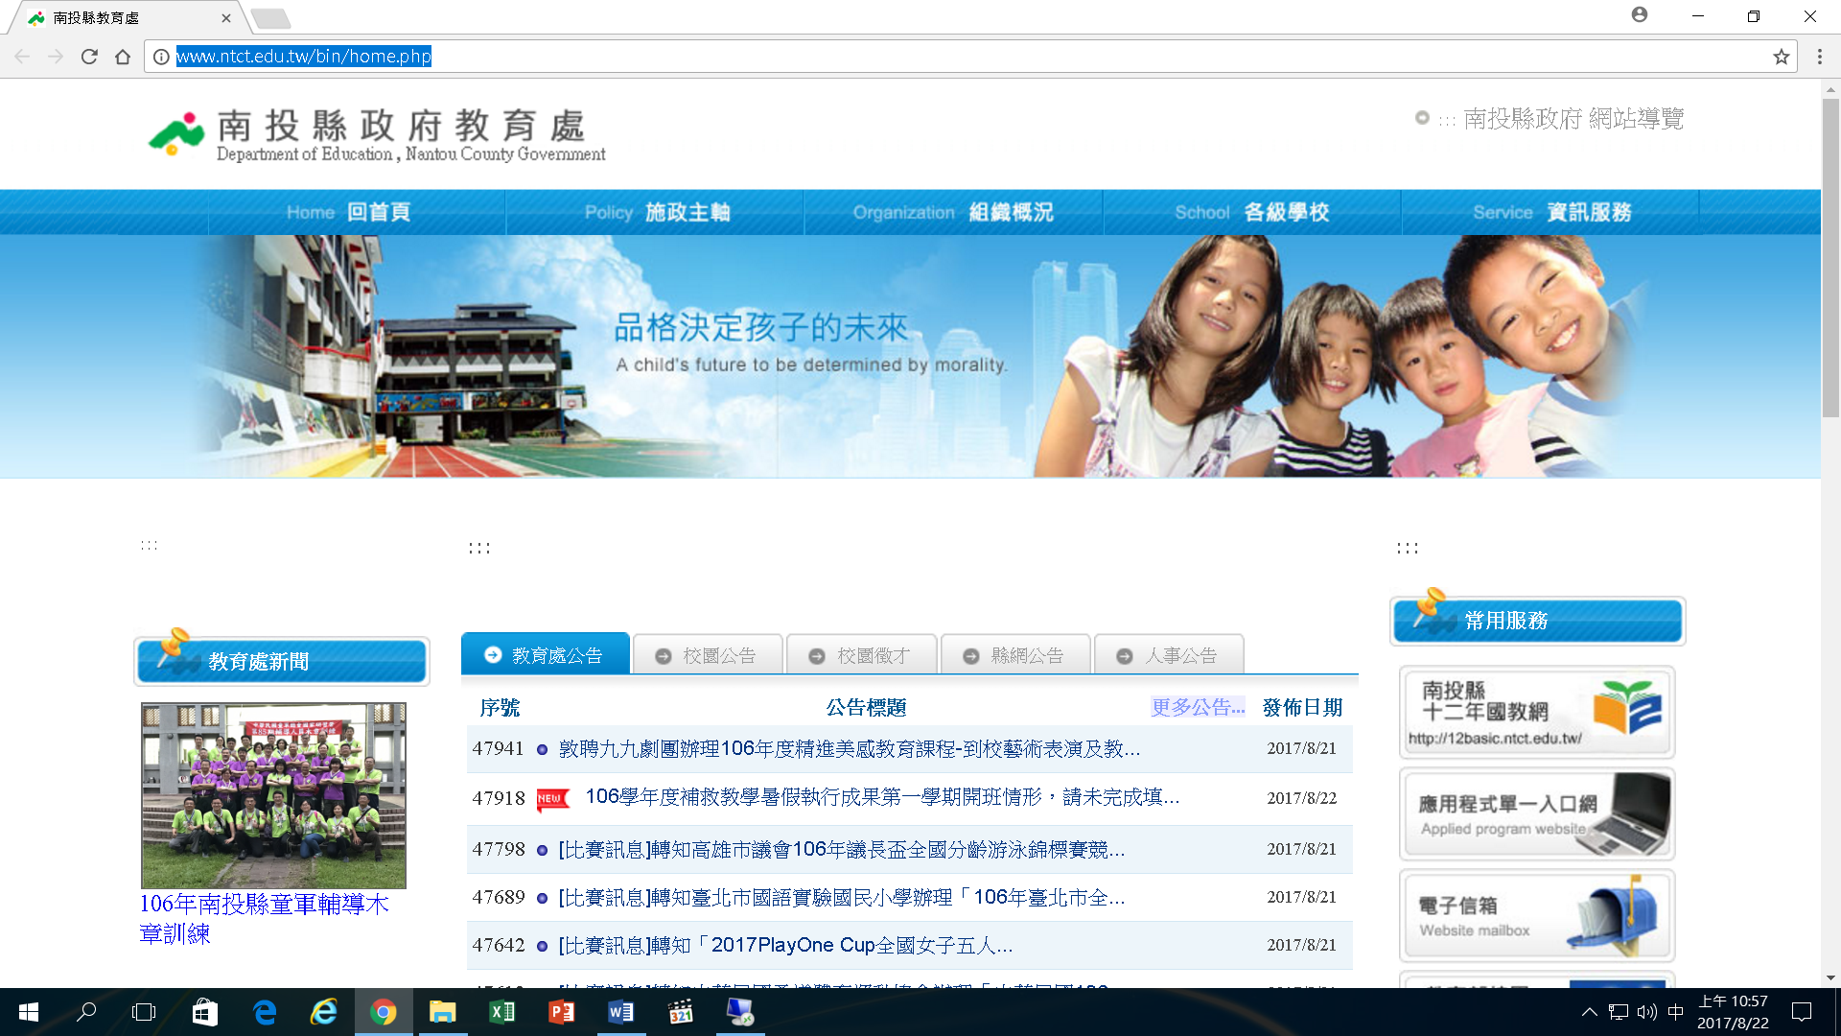Image resolution: width=1841 pixels, height=1036 pixels.
Task: View the site information icon in address bar
Action: (161, 57)
